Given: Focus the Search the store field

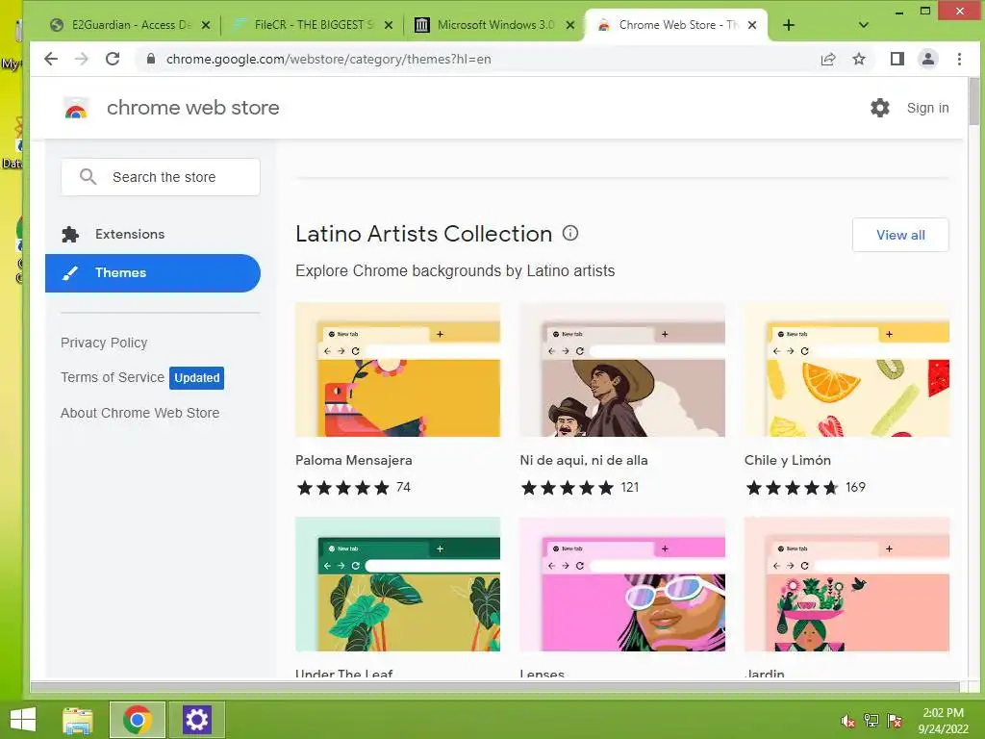Looking at the screenshot, I should (161, 177).
